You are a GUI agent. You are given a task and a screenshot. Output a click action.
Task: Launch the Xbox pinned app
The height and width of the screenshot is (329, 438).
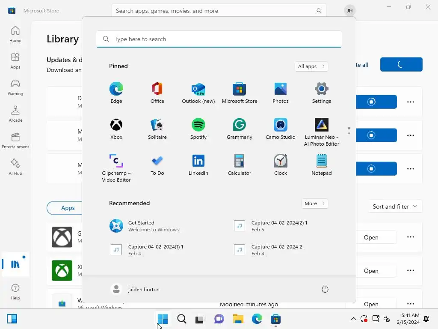click(116, 129)
